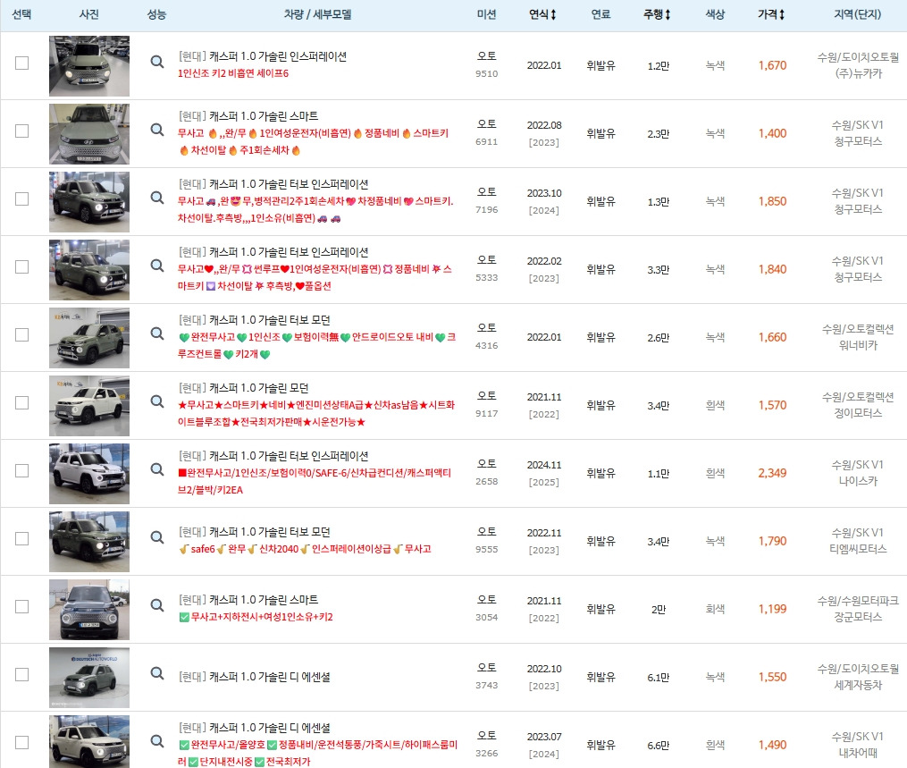Open photo of the 2,349 white Casper
The height and width of the screenshot is (768, 907).
[x=89, y=474]
